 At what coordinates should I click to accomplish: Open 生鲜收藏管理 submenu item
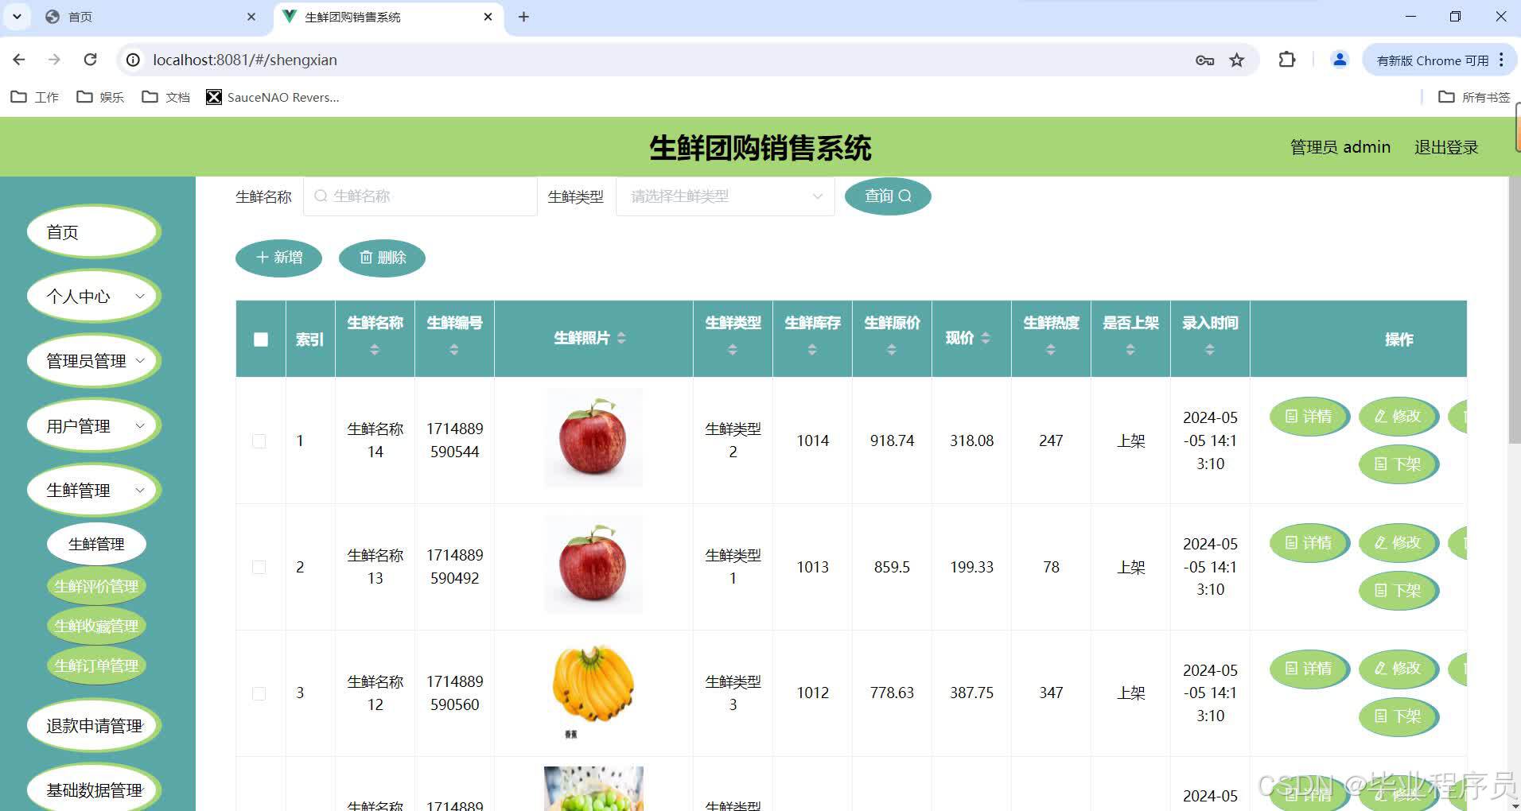point(96,626)
